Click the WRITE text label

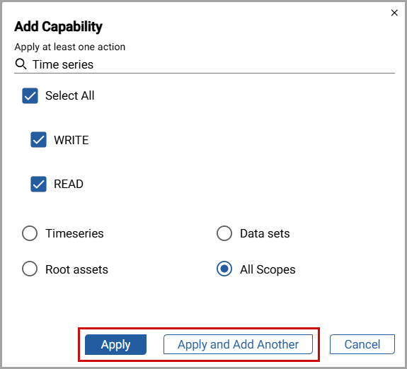tap(71, 140)
